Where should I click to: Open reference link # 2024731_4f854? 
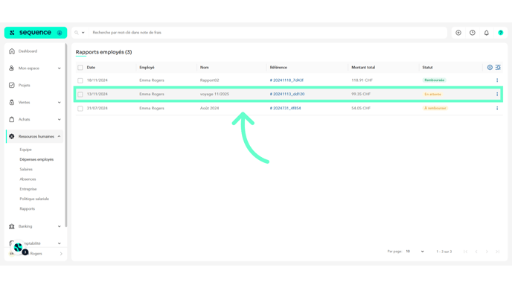point(285,108)
